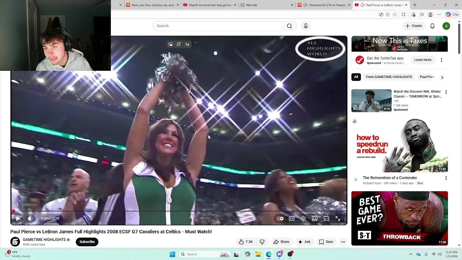The width and height of the screenshot is (462, 260).
Task: Open the 'Best Game Ever?' throwback thumbnail
Action: coord(400,218)
